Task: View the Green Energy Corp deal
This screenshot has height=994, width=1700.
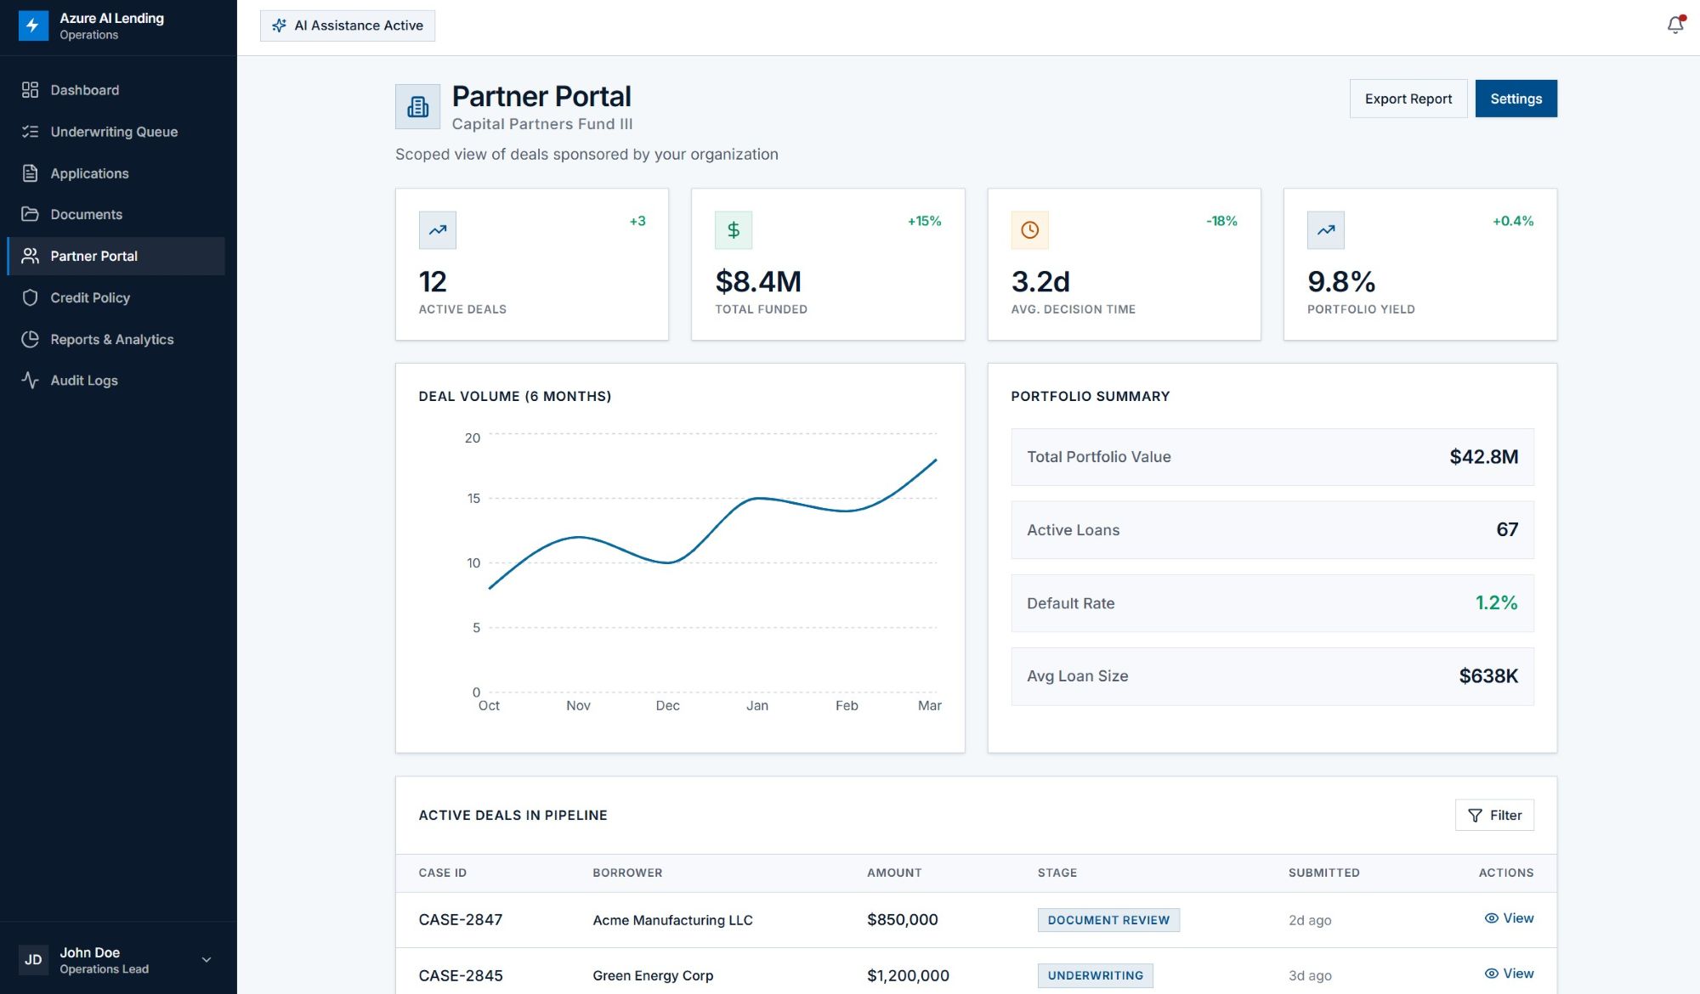Action: (1509, 974)
